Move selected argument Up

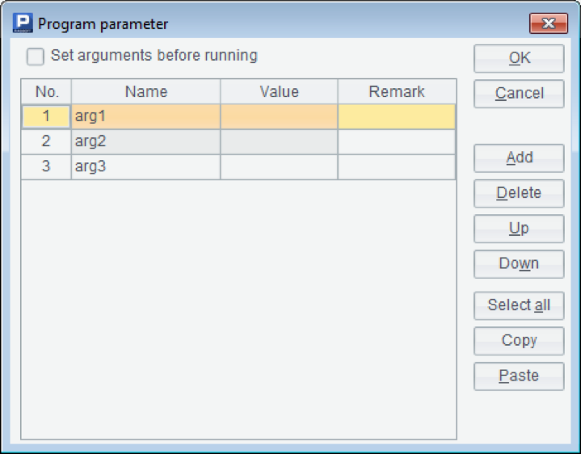point(519,229)
